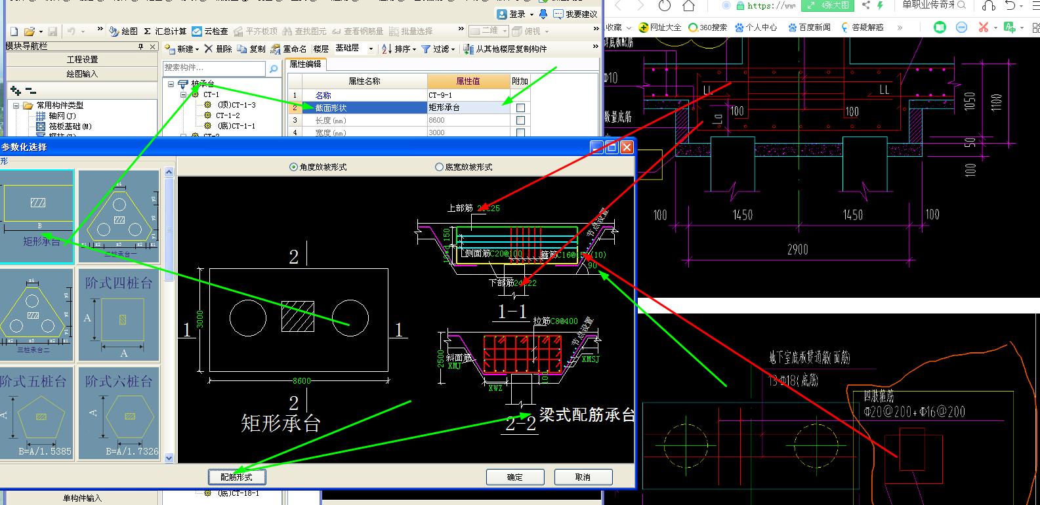
Task: Click the search magnifier next to 搜索构件
Action: pyautogui.click(x=274, y=68)
